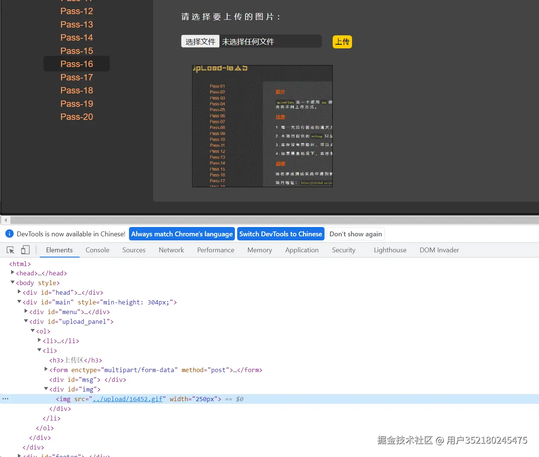Collapse the div id="upload_panel" node

26,321
